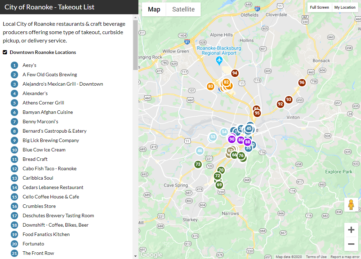Open map marker 82
This screenshot has width=361, height=259.
[226, 82]
